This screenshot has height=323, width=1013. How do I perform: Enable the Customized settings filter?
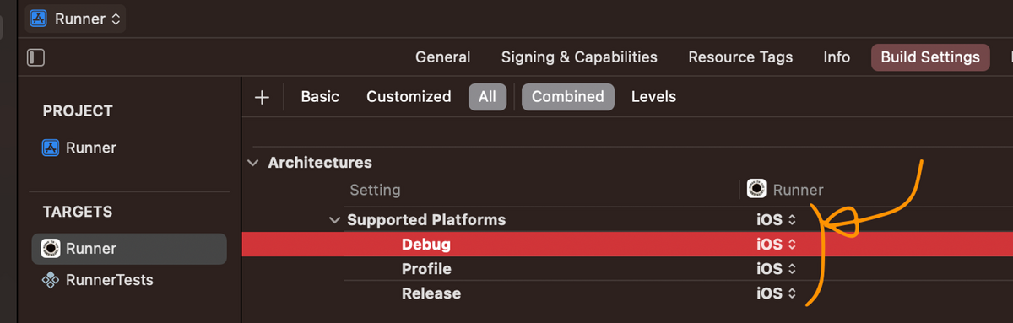[409, 97]
